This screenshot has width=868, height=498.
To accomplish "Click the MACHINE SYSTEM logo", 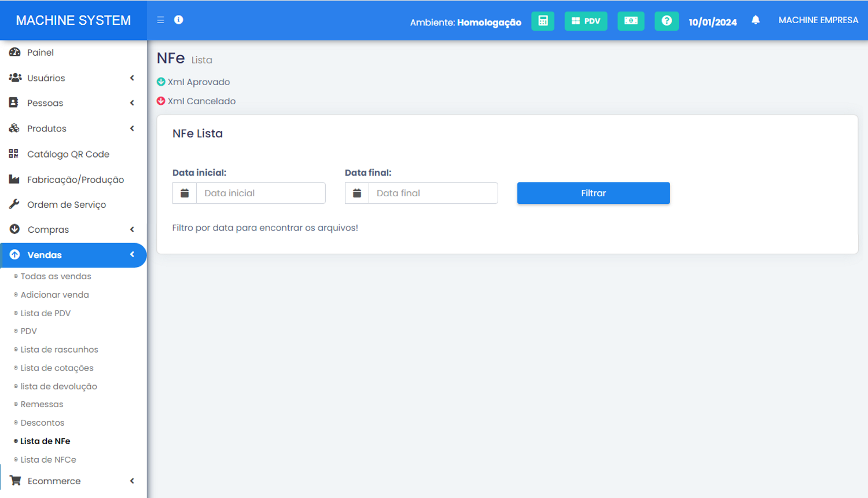I will point(73,20).
